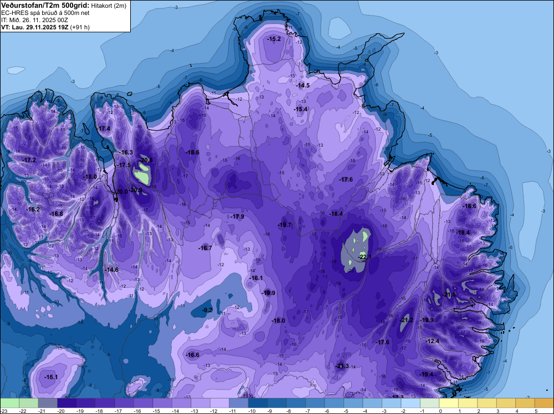Select the legend swatch labeled -22

pos(29,403)
